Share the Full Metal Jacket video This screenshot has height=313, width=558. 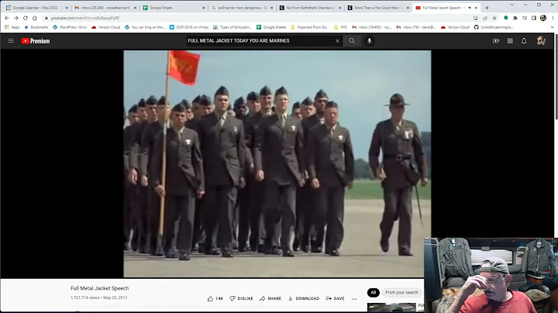tap(270, 298)
